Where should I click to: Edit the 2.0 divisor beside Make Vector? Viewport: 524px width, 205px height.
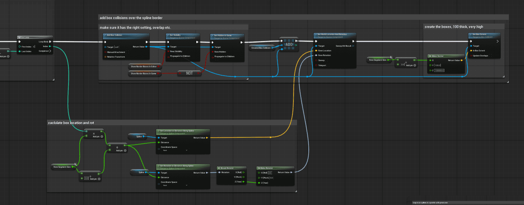(x=403, y=65)
